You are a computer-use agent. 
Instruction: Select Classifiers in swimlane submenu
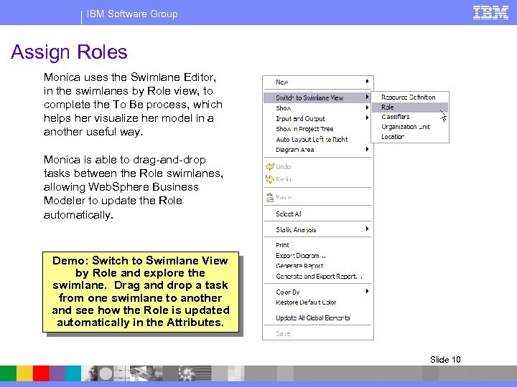[x=410, y=117]
